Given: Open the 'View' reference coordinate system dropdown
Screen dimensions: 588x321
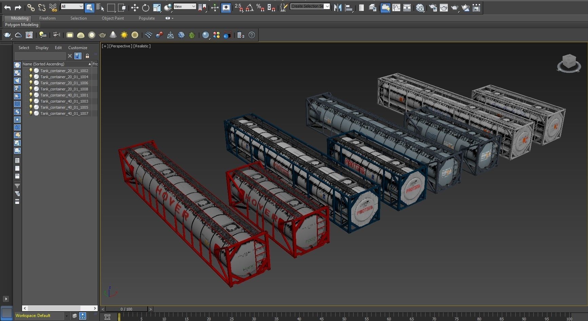Looking at the screenshot, I should (x=185, y=6).
